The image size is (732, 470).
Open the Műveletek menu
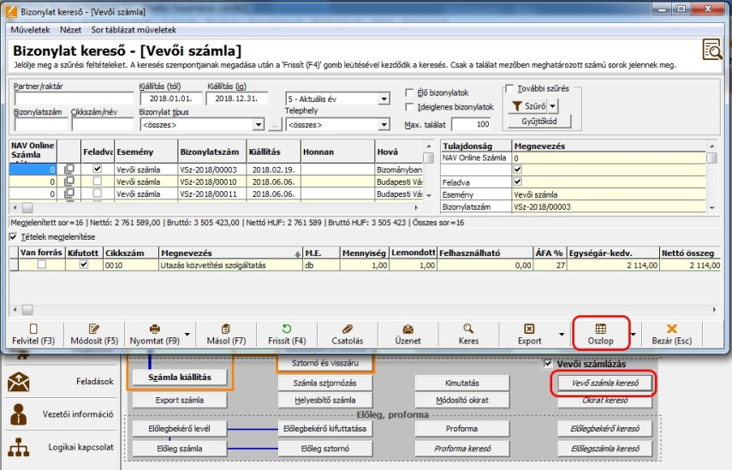(30, 30)
